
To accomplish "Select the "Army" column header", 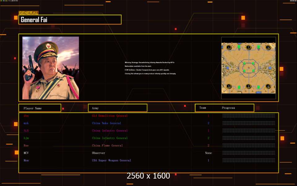I will pos(118,108).
